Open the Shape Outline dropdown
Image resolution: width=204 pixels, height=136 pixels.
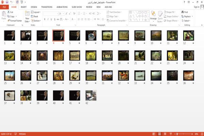(x=171, y=16)
